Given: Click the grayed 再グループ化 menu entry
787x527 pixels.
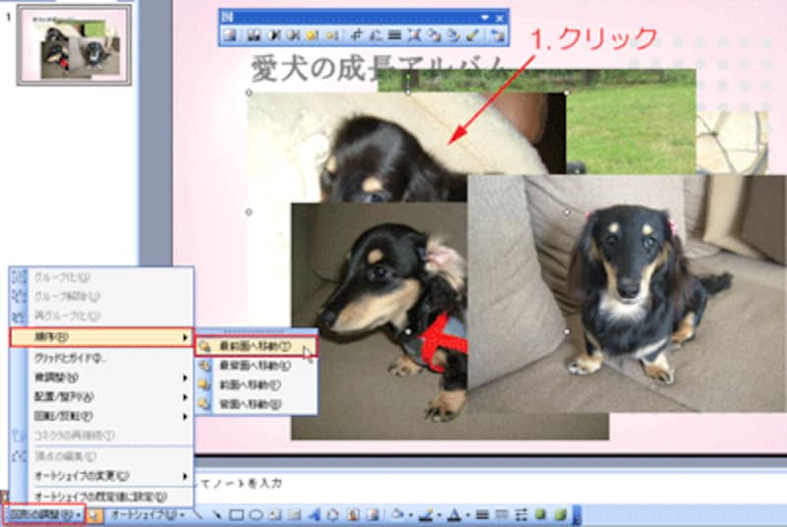Looking at the screenshot, I should coord(101,316).
